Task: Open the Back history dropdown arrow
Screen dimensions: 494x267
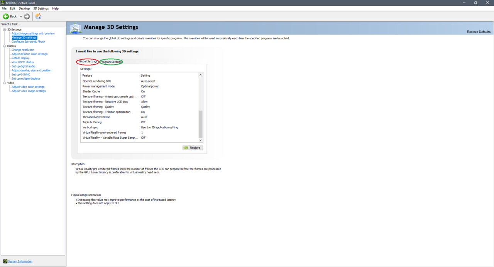Action: 21,17
